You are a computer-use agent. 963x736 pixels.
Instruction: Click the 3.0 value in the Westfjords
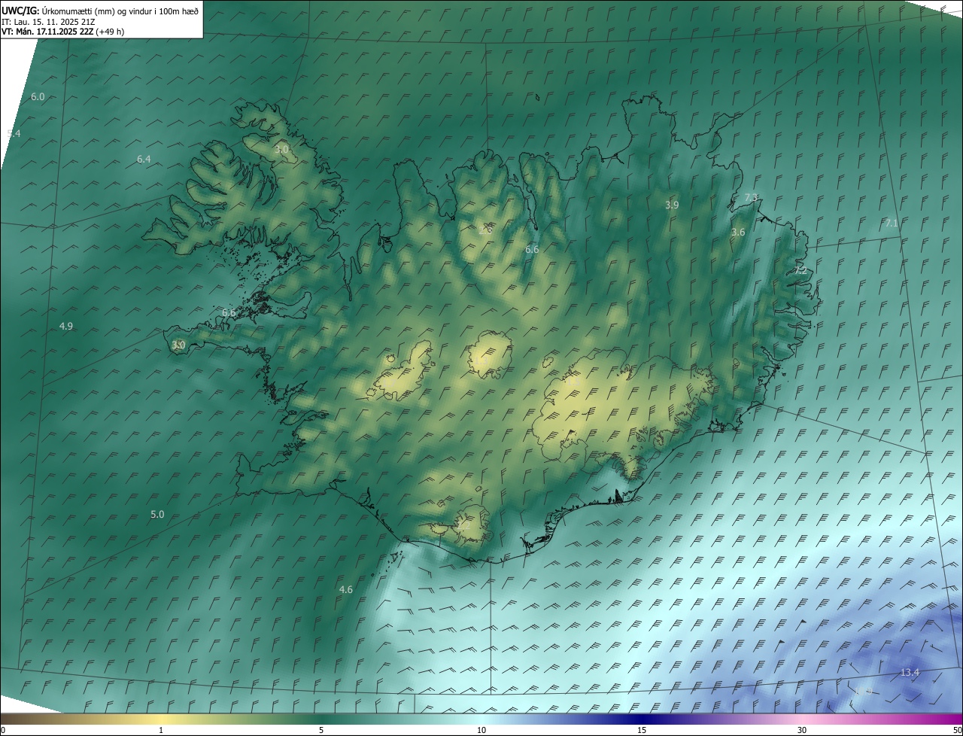[x=281, y=150]
